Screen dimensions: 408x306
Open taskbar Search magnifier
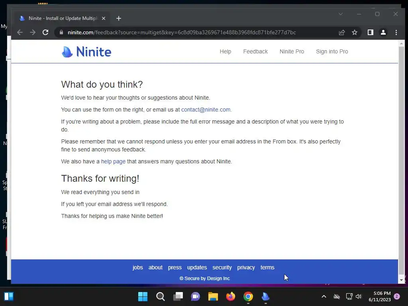(160, 296)
